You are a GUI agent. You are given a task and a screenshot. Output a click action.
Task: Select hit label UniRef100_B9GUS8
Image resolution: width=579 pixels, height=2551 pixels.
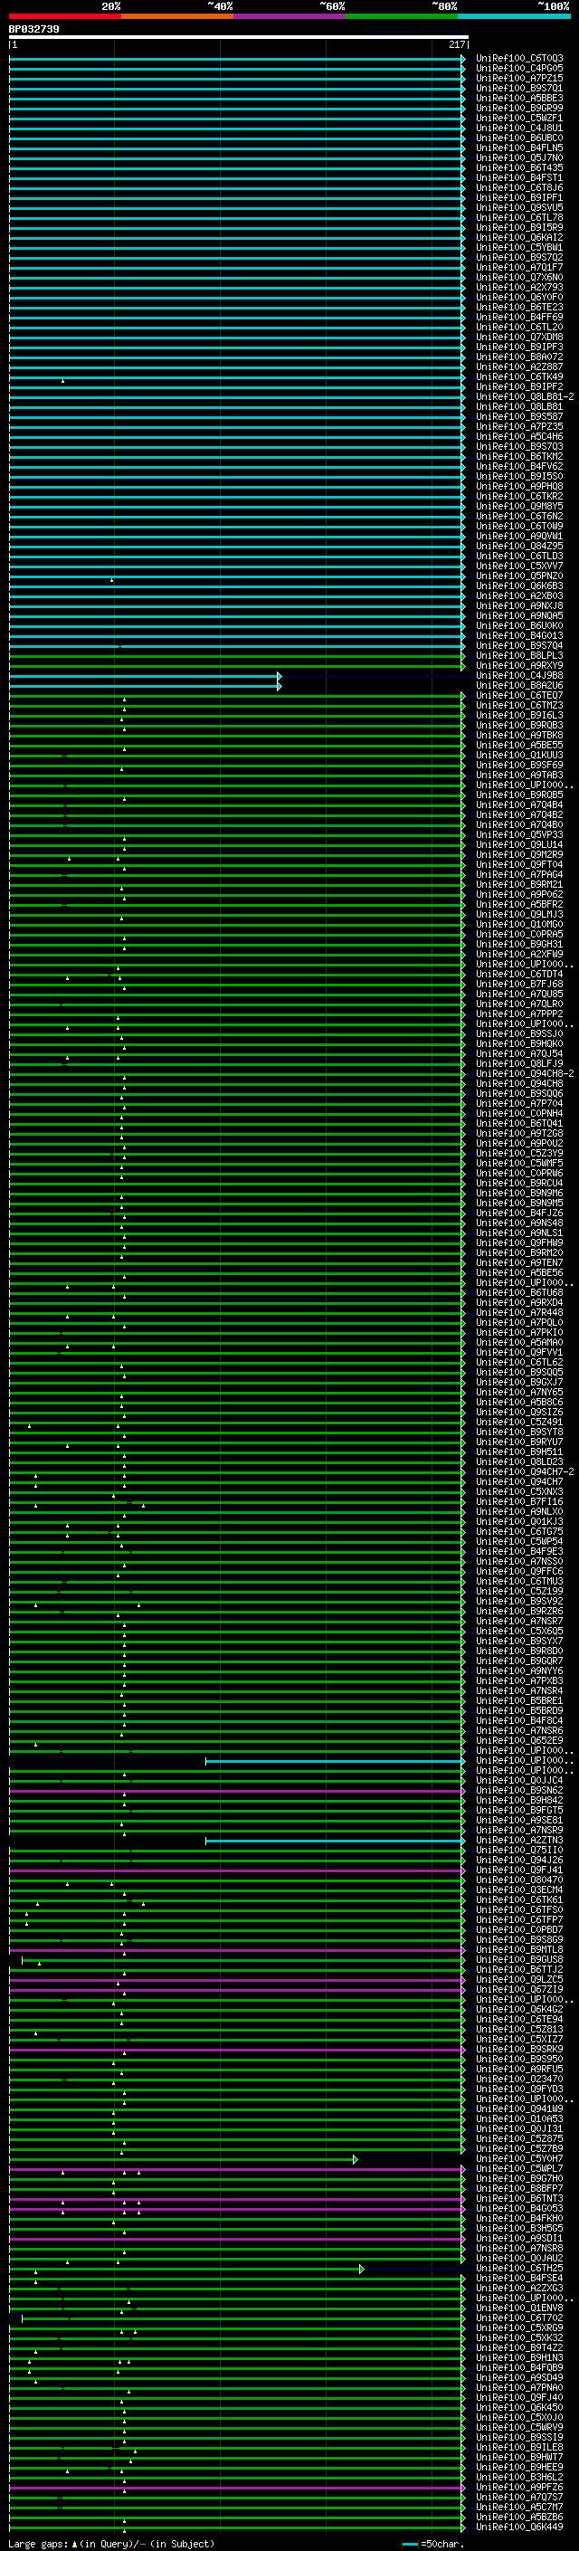pyautogui.click(x=519, y=1959)
